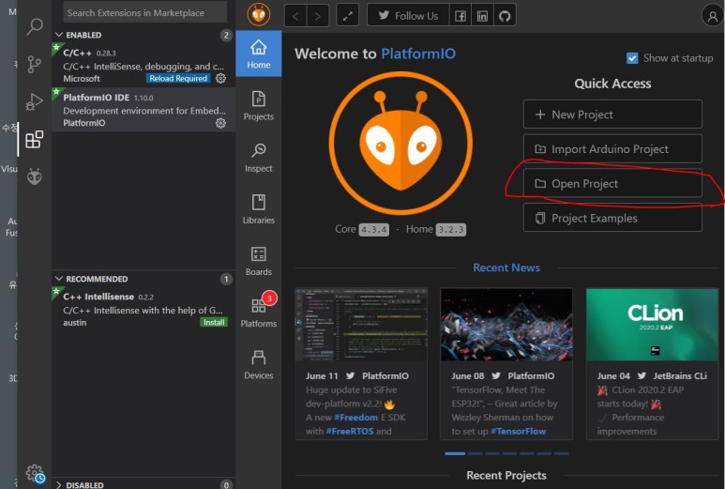Go back with the left arrow button
The height and width of the screenshot is (489, 725).
(x=295, y=16)
